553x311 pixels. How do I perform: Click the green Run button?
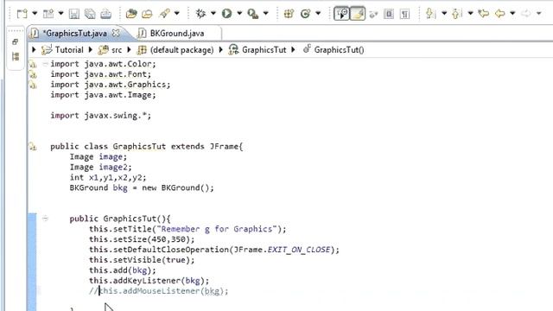click(x=226, y=14)
